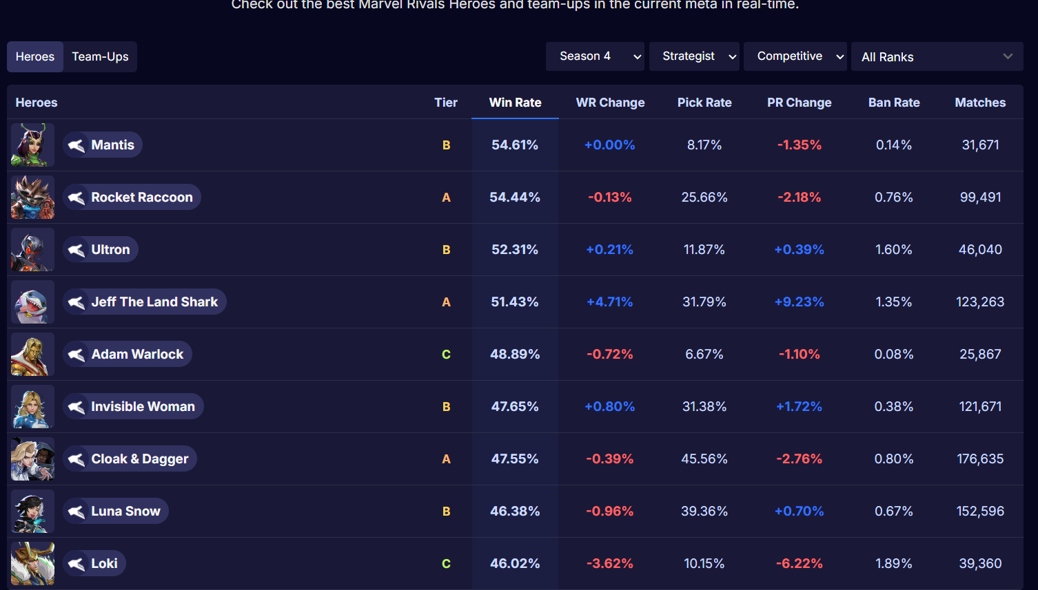Image resolution: width=1038 pixels, height=590 pixels.
Task: Open Mantis hero portrait
Action: click(x=32, y=145)
